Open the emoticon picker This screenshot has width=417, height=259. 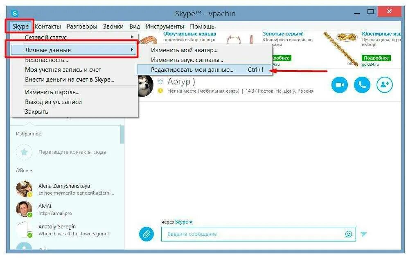[x=348, y=234]
